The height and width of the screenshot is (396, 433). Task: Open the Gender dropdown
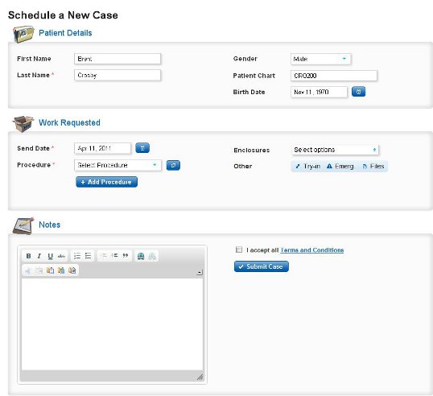[x=320, y=59]
